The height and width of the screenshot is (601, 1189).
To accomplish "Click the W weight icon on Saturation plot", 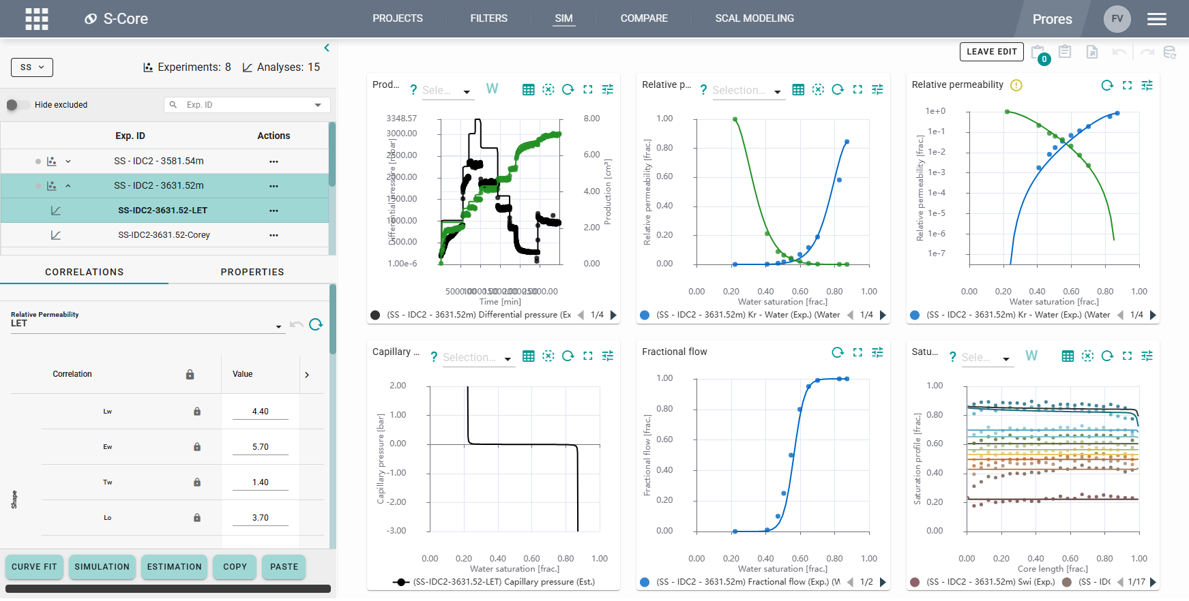I will click(x=1031, y=356).
